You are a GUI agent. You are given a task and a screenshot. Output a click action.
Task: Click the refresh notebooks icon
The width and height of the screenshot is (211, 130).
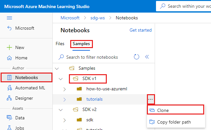point(137,57)
